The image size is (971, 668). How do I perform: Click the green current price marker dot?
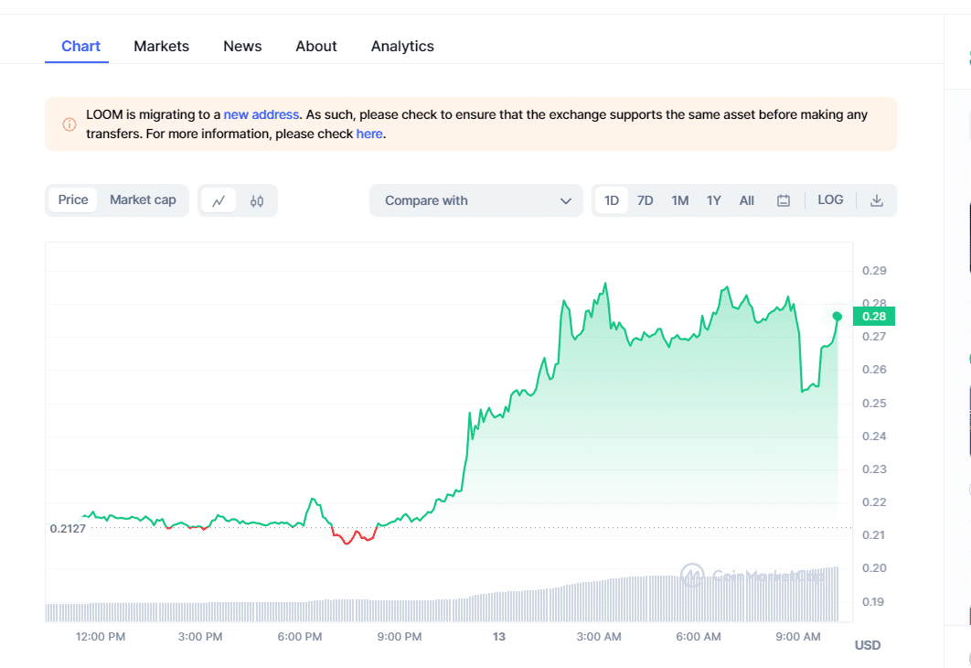pyautogui.click(x=838, y=317)
